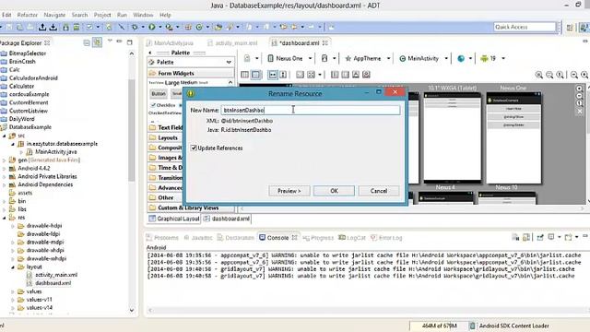Switch to the activity_main.xml editor tab
The image size is (590, 332).
(x=232, y=43)
